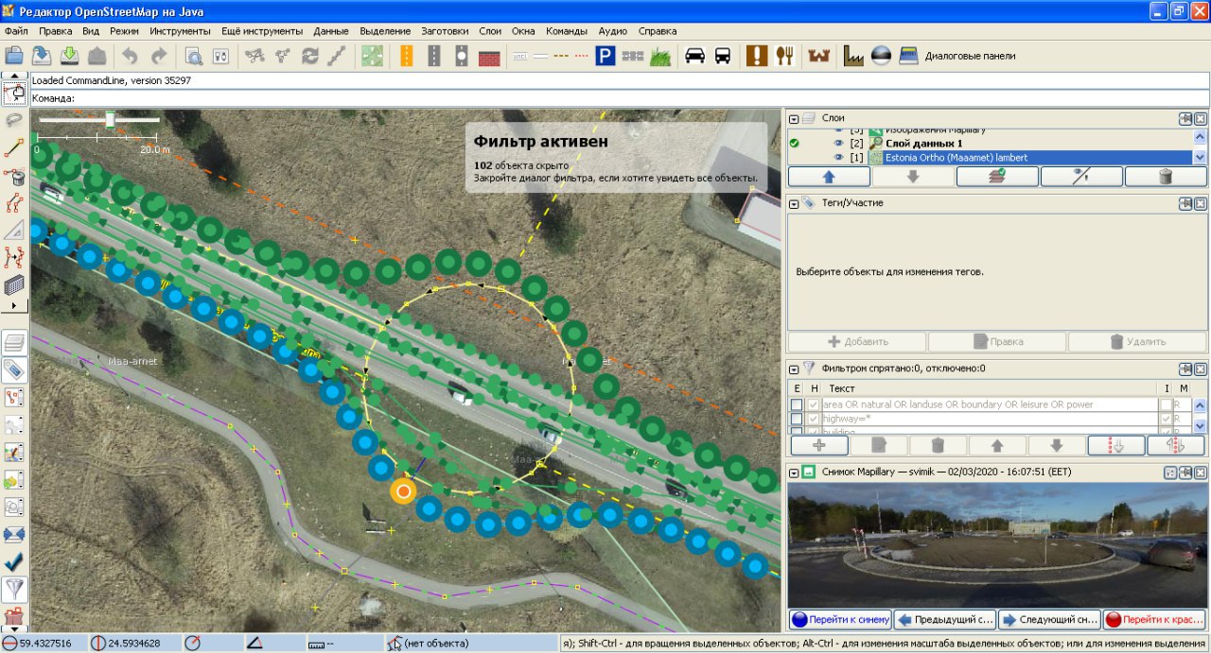The width and height of the screenshot is (1211, 653).
Task: Click the bus preset icon in toolbar
Action: click(x=722, y=56)
